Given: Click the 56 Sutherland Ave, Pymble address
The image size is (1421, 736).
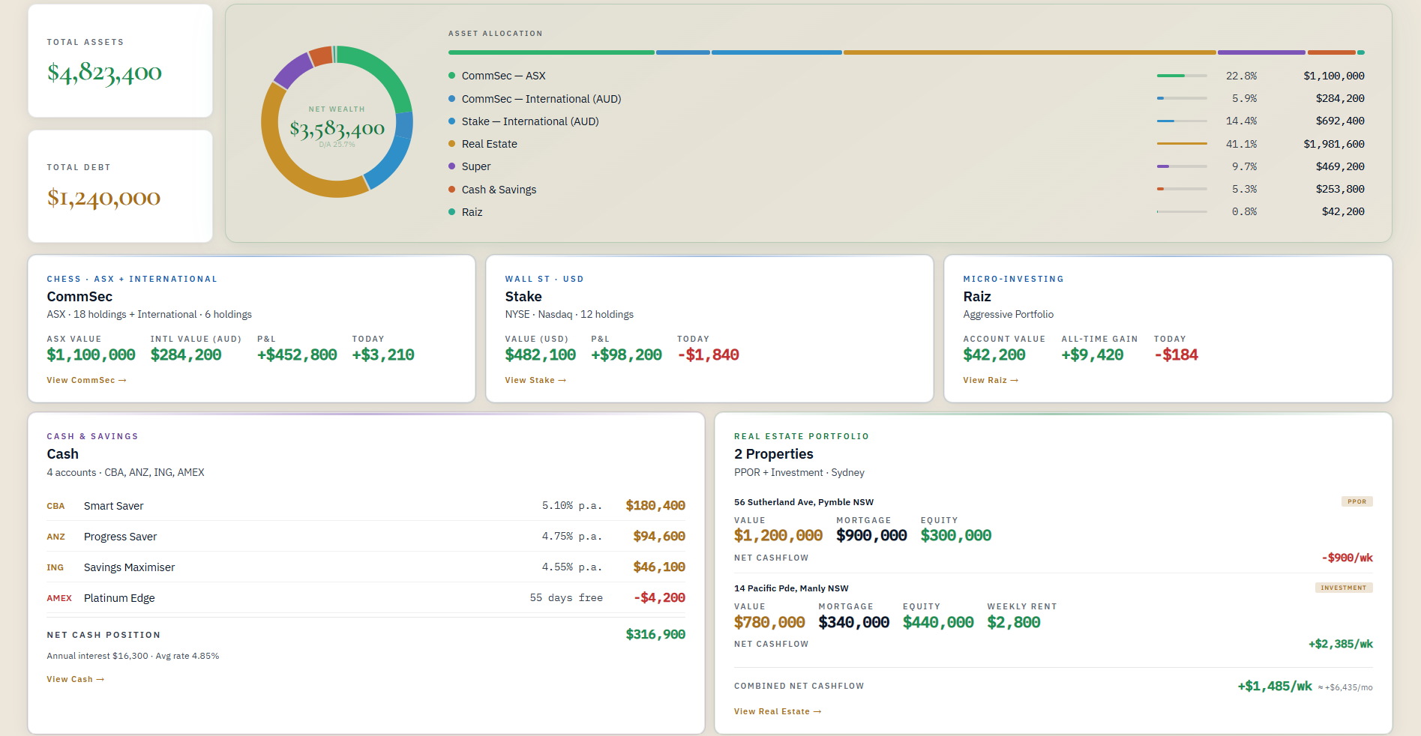Looking at the screenshot, I should [x=804, y=502].
